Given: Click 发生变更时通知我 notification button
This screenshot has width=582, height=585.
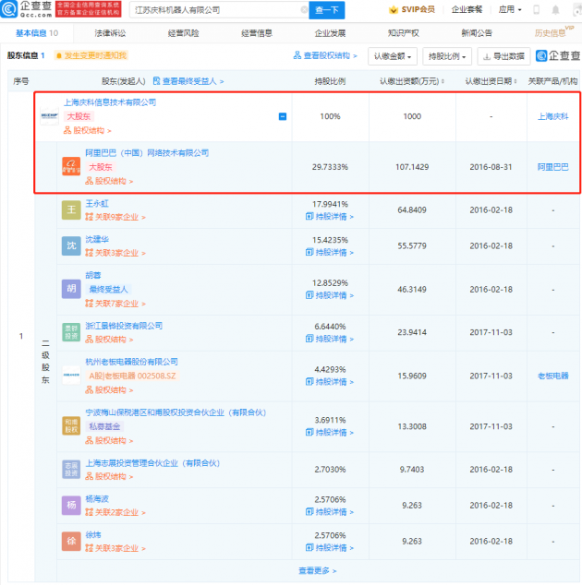Looking at the screenshot, I should [91, 55].
